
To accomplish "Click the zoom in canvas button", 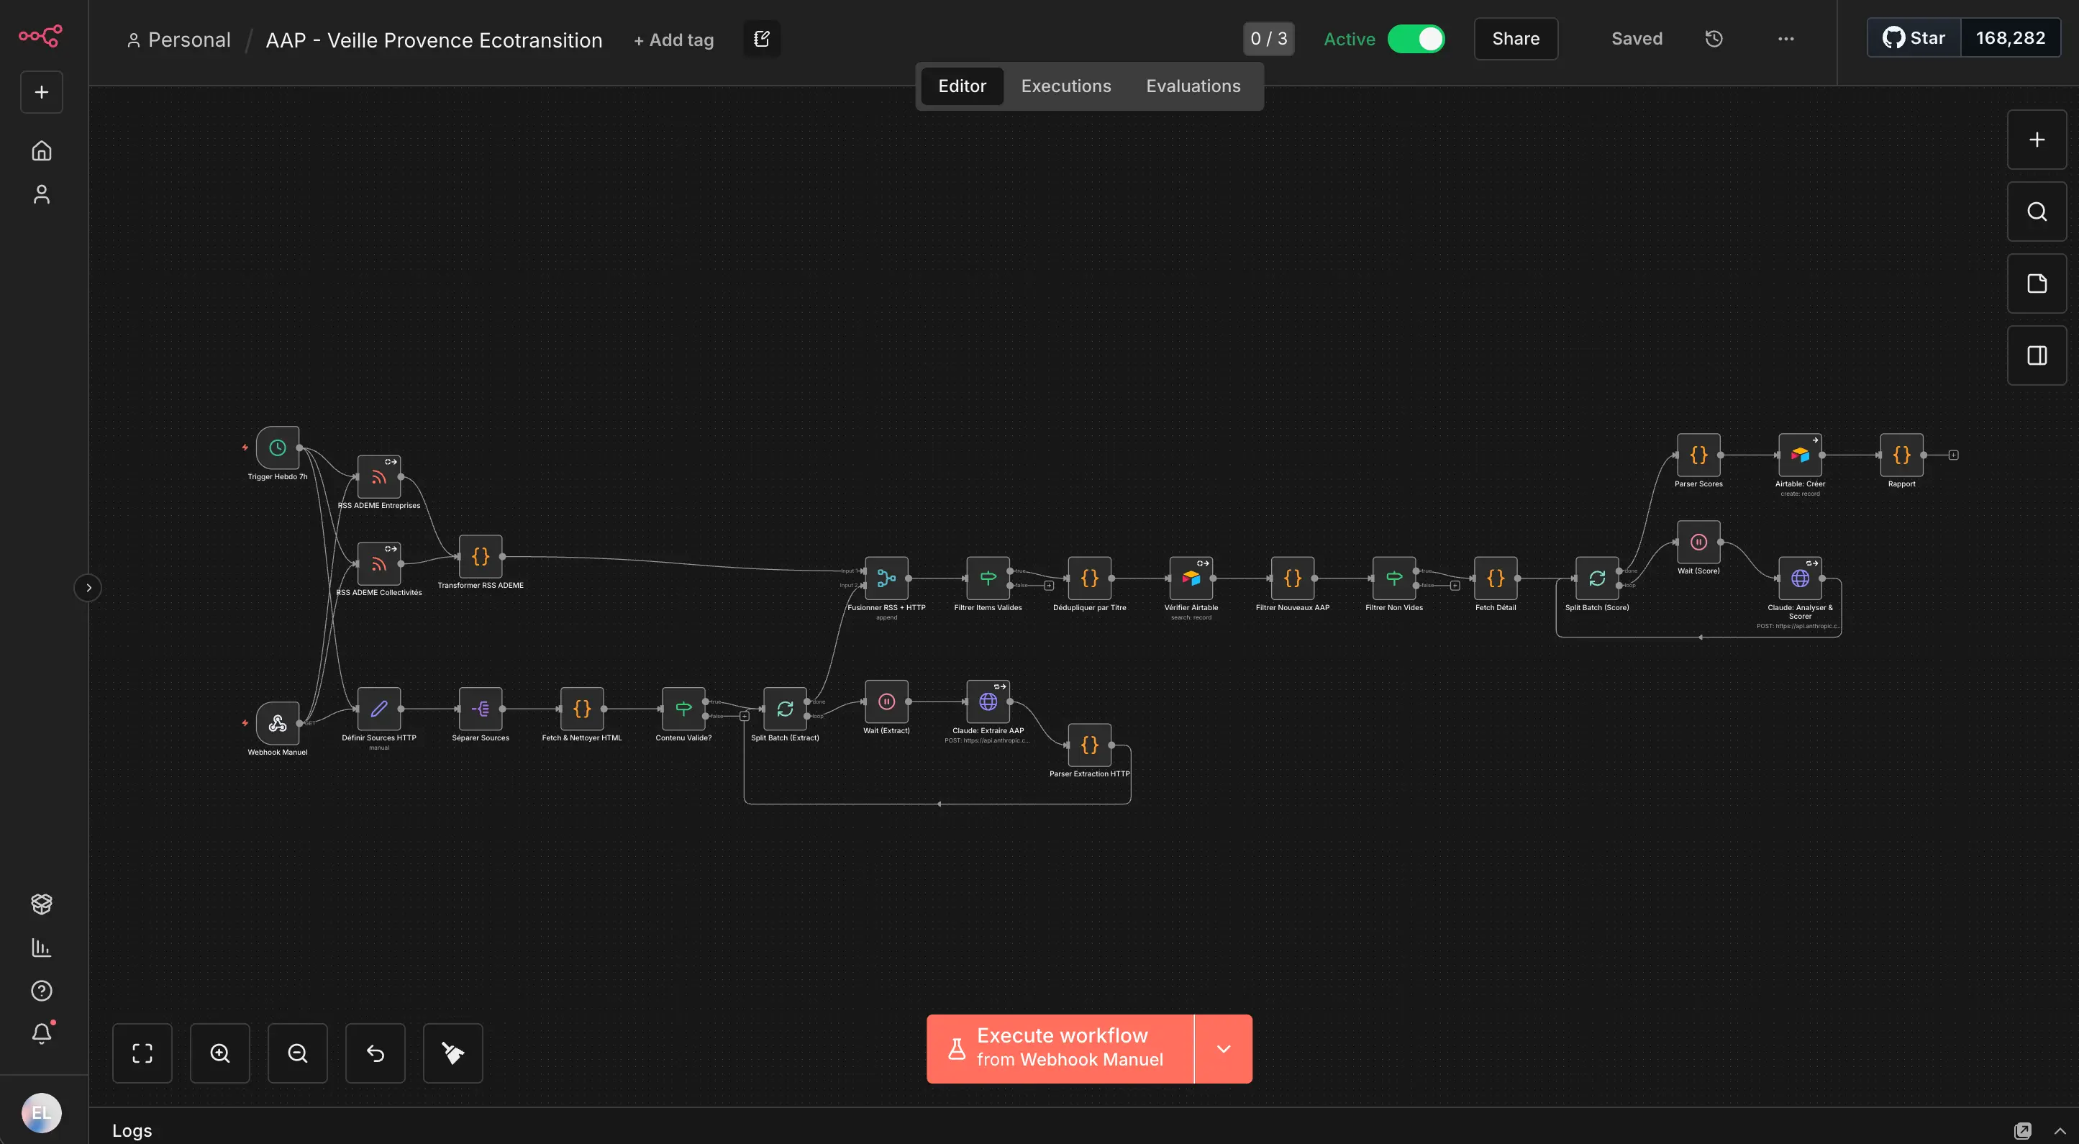I will coord(219,1053).
